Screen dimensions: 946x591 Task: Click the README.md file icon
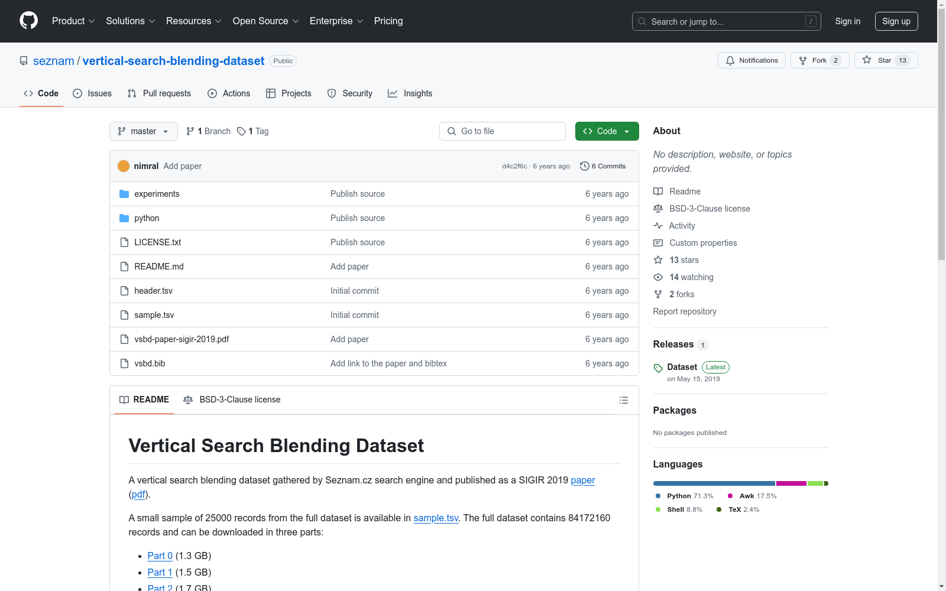(124, 267)
